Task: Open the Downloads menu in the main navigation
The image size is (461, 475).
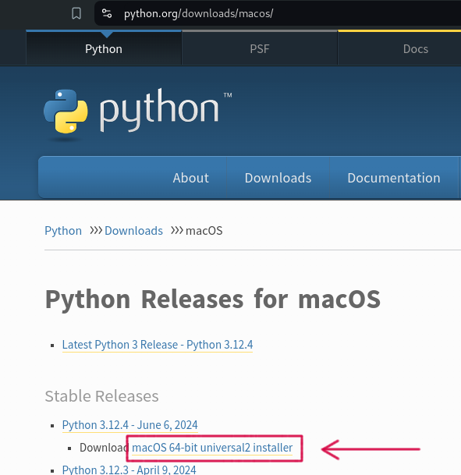Action: pos(278,178)
